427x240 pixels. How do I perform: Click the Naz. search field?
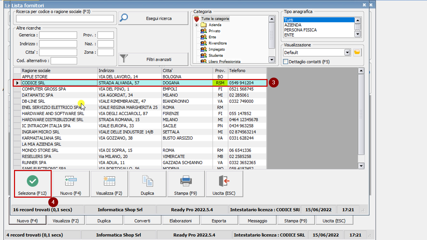click(106, 44)
